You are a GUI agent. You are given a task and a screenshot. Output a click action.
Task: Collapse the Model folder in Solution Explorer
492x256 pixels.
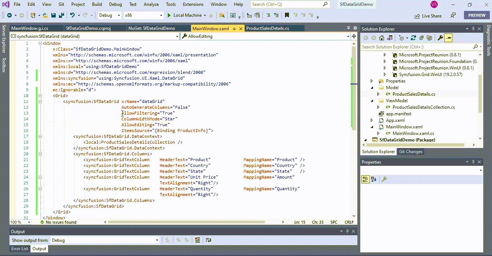pos(372,88)
